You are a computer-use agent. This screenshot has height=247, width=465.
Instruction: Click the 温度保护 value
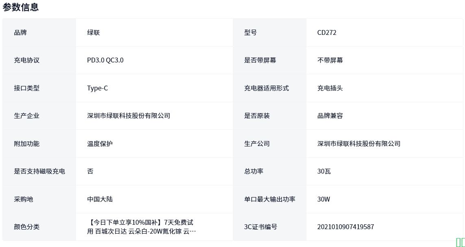pos(100,144)
